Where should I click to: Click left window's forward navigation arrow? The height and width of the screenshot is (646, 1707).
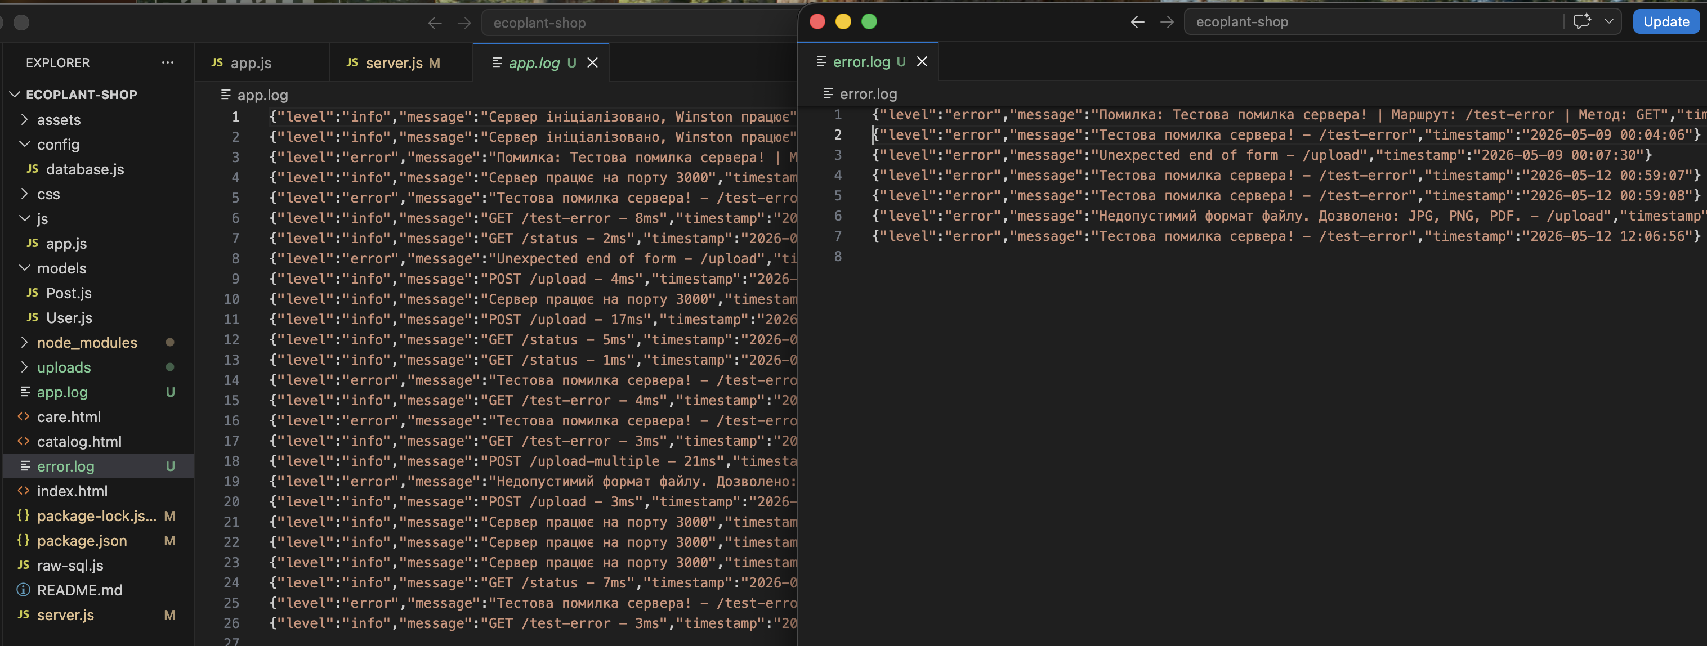[x=464, y=23]
